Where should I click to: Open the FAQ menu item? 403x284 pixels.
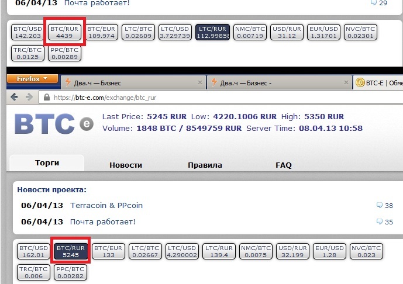(284, 165)
